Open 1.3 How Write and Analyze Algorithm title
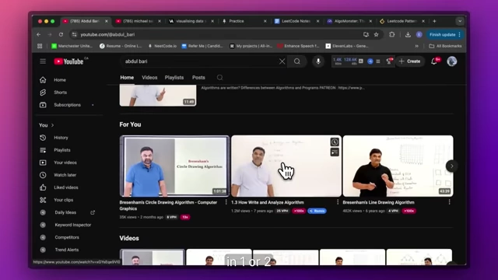The image size is (498, 280). (268, 202)
